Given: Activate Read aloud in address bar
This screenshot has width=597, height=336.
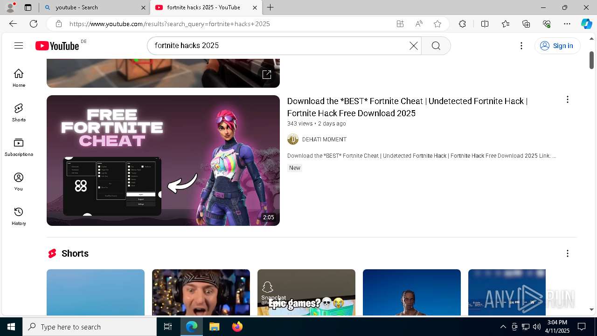Looking at the screenshot, I should click(419, 24).
